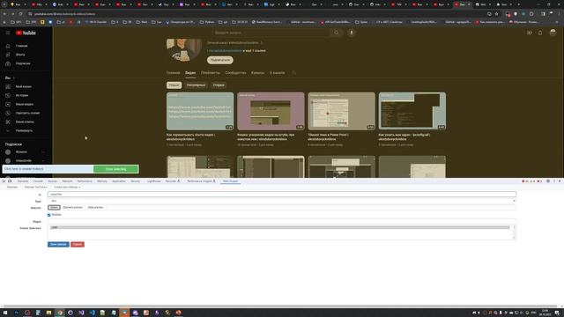The image size is (564, 317).
Task: Switch to the channel Видео tab
Action: [x=190, y=73]
